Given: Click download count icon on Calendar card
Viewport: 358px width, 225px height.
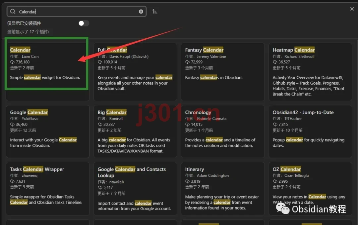Looking at the screenshot, I should (12, 62).
